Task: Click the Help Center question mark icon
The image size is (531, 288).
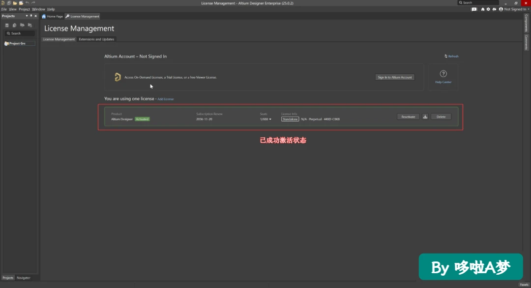Action: (443, 74)
